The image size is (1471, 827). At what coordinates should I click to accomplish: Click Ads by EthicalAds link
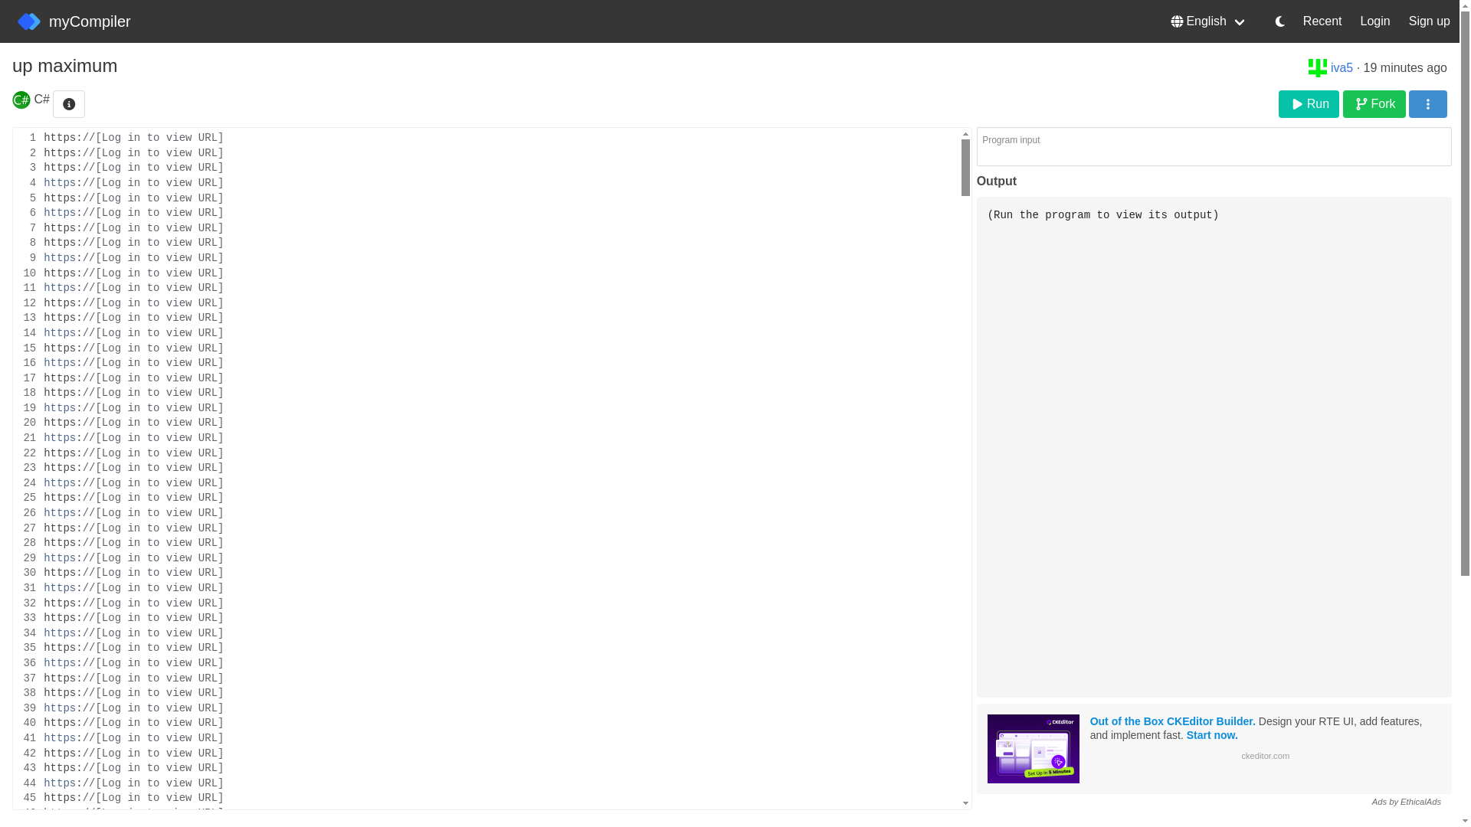point(1406,802)
